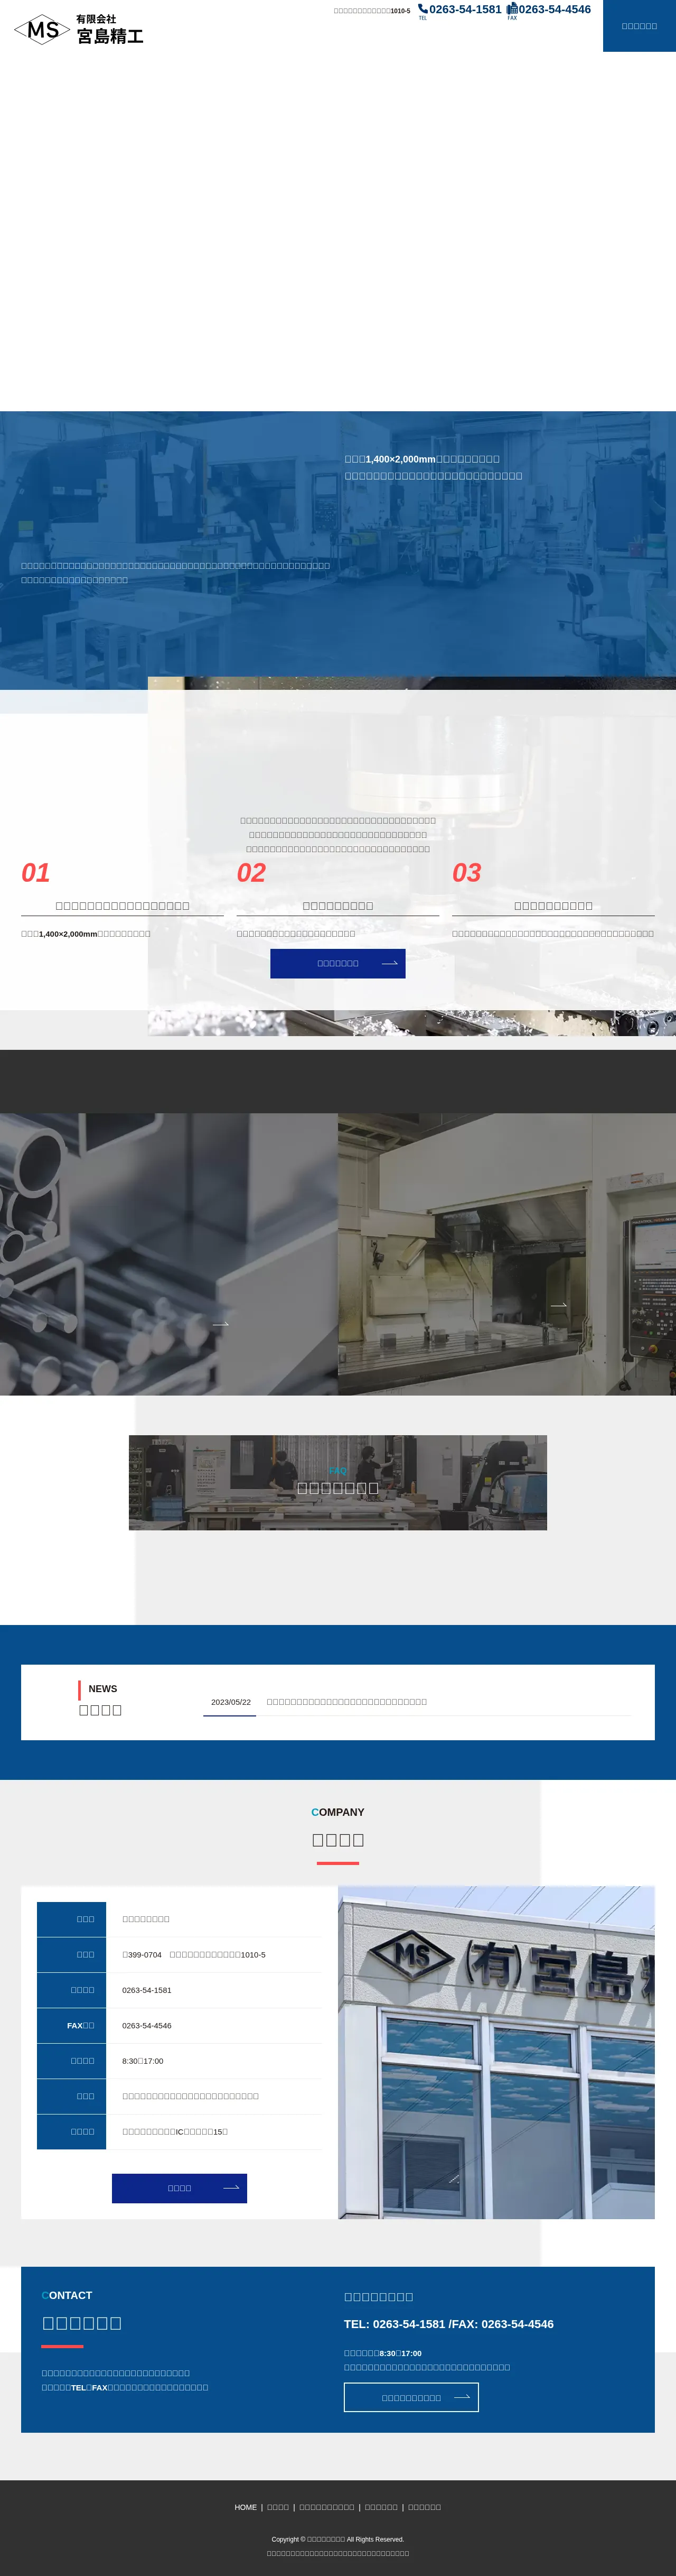Viewport: 676px width, 2576px height.
Task: Open the FAQ banner with workshop photo
Action: 337,1482
